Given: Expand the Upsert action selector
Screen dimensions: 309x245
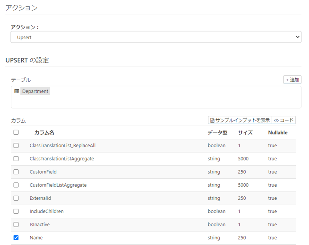Looking at the screenshot, I should click(x=154, y=37).
